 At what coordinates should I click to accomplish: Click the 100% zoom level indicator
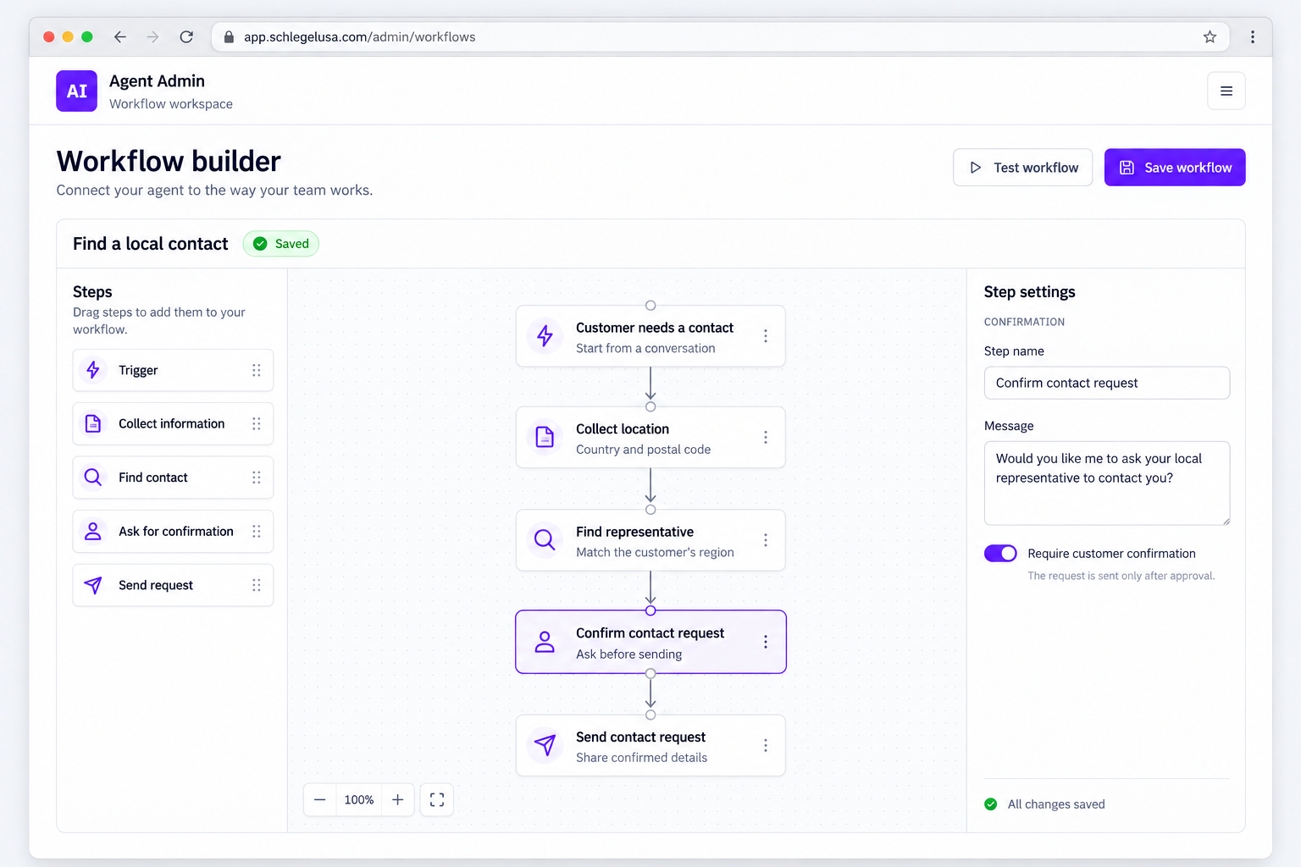359,799
